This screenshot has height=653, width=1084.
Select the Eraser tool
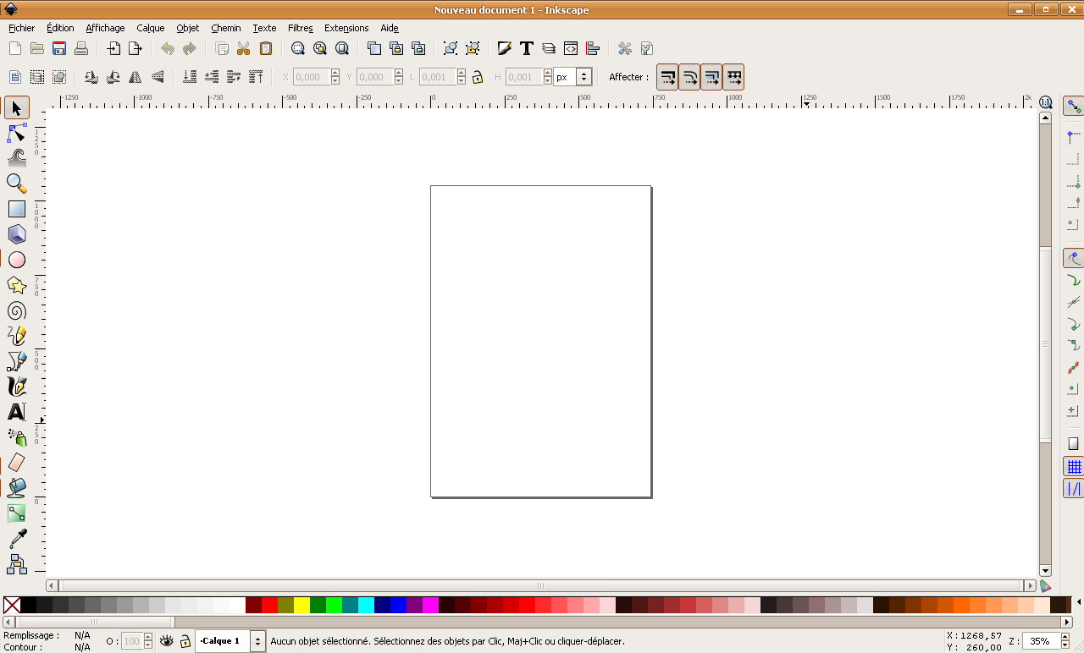16,463
